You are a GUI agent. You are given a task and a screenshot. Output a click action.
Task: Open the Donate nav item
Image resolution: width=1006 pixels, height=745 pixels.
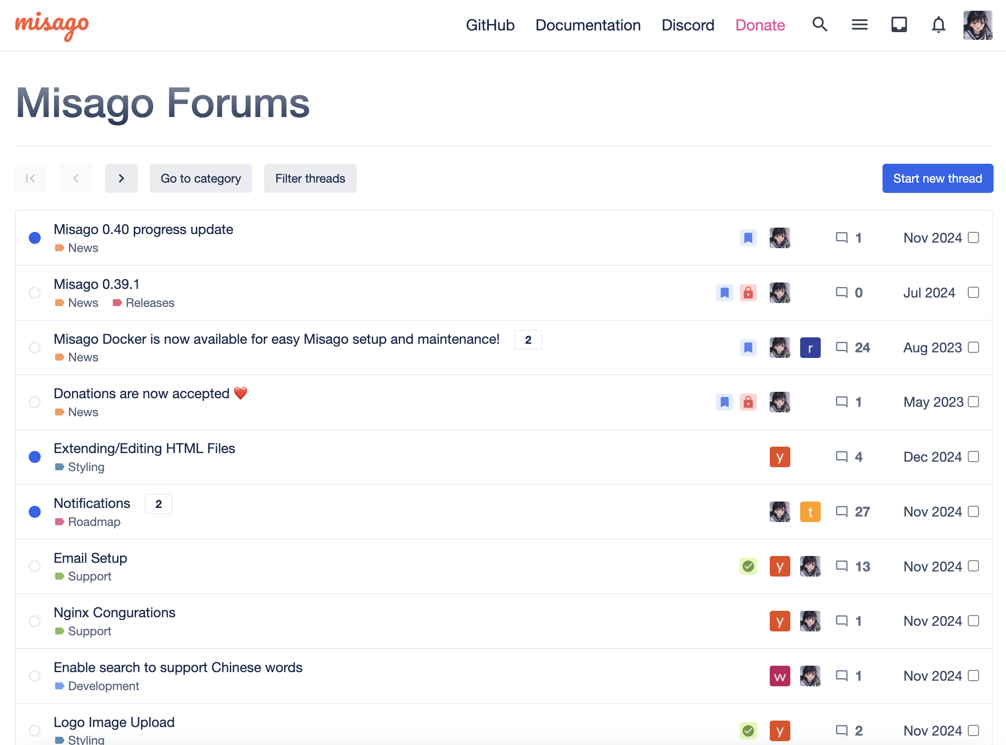[x=760, y=25]
